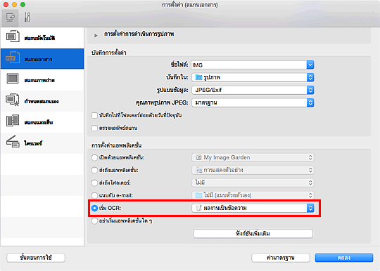Enable saving to a subfolder with current date
Viewport: 380px width, 271px height.
tap(94, 115)
